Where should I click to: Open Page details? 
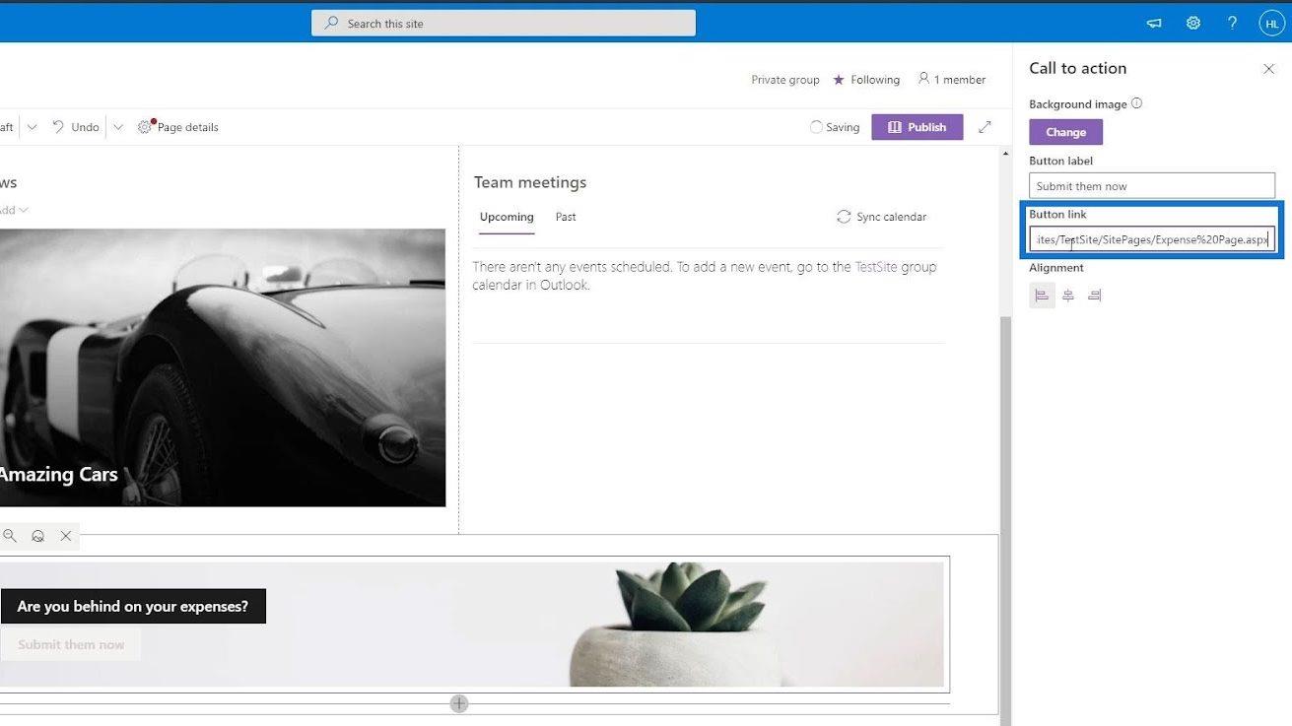click(x=178, y=127)
